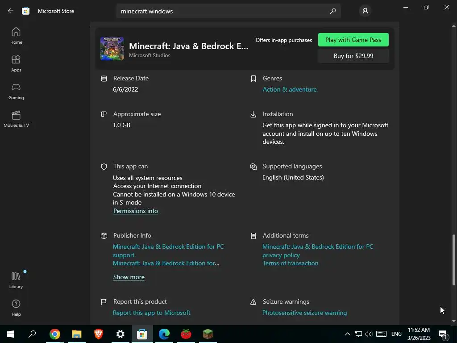Open Settings gear from the taskbar
This screenshot has height=343, width=457.
coord(120,334)
